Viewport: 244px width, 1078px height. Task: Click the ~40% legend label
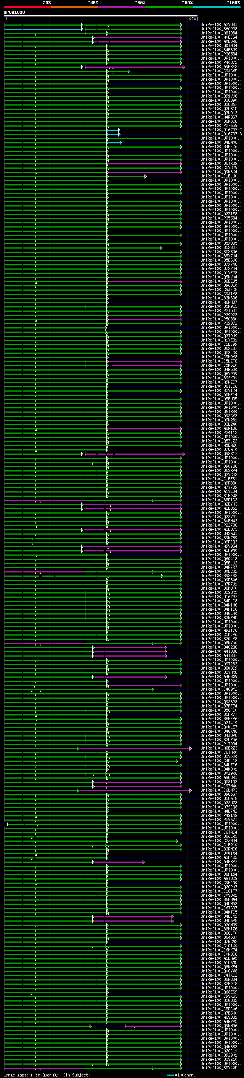[93, 3]
